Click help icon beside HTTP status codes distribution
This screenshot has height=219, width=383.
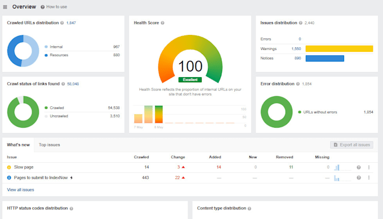click(x=72, y=208)
